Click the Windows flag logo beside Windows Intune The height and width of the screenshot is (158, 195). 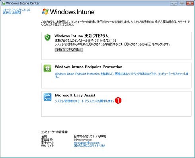[x=45, y=12]
